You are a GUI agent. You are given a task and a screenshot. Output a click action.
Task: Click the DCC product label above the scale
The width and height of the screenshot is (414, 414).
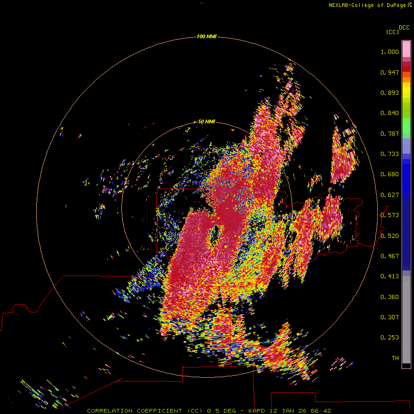click(x=404, y=28)
